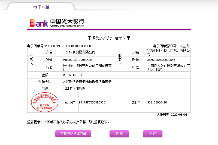Click the 重要提示 notice line

pos(68,122)
